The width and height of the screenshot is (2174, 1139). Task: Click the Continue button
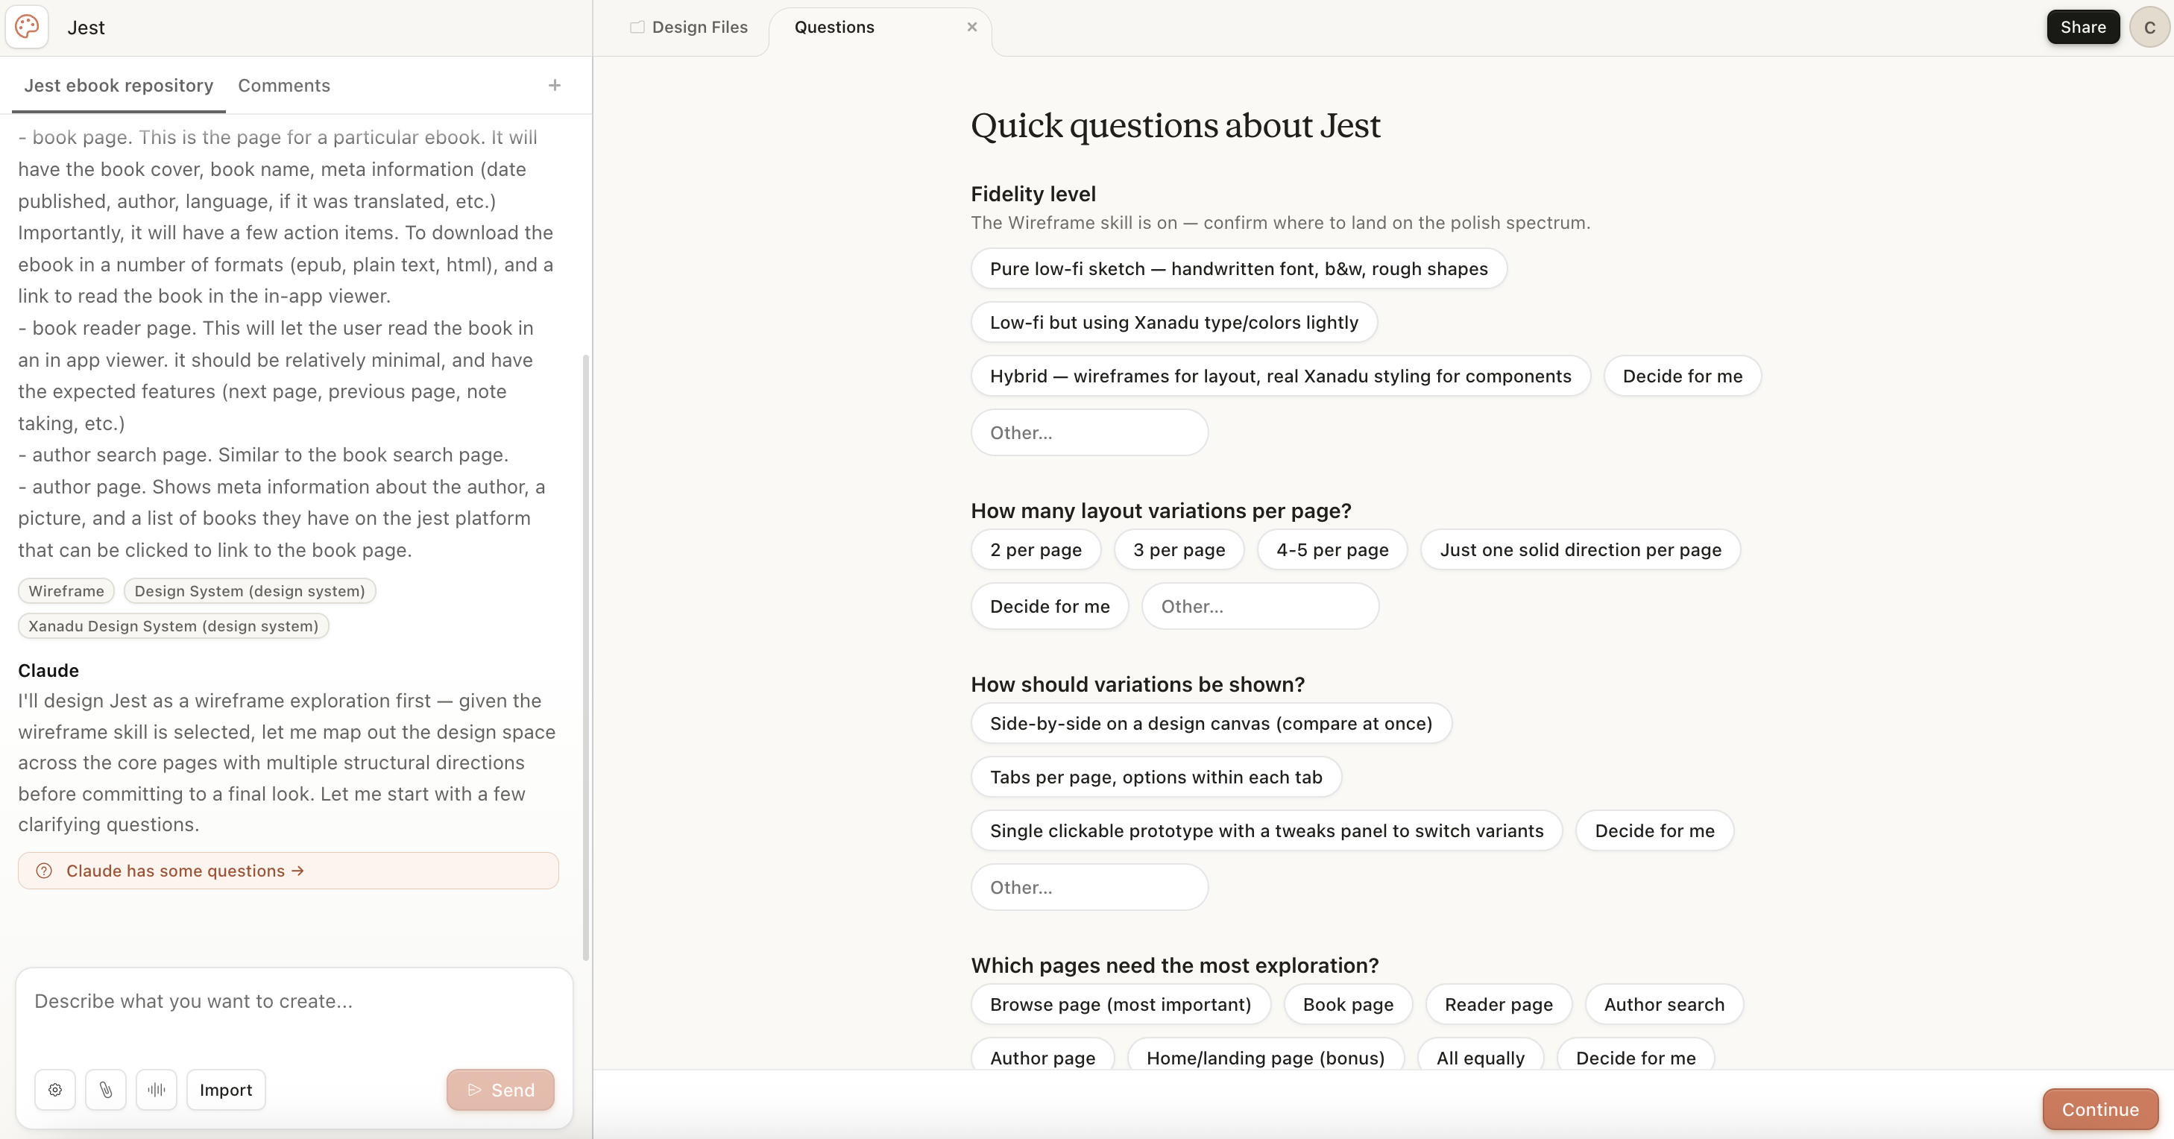[x=2099, y=1108]
